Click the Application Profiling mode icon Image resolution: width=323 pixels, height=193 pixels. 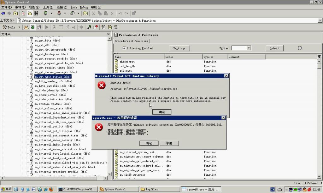pyautogui.click(x=39, y=27)
